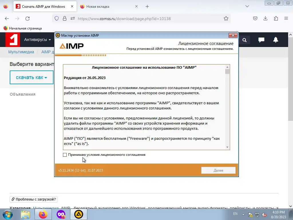Show hidden tray icons arrow

pyautogui.click(x=243, y=215)
